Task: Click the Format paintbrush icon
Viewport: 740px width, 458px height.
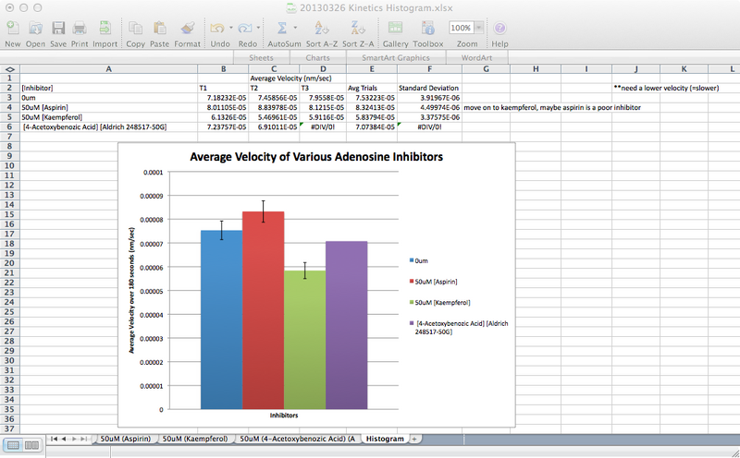Action: [187, 29]
